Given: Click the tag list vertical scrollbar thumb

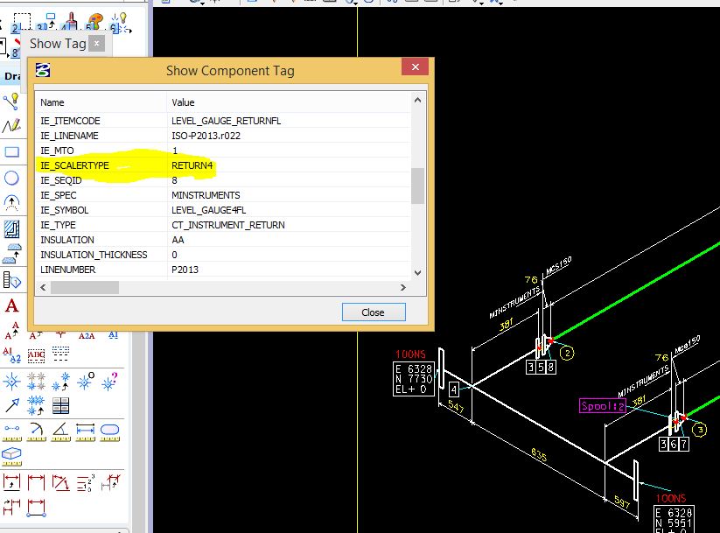Looking at the screenshot, I should [417, 186].
